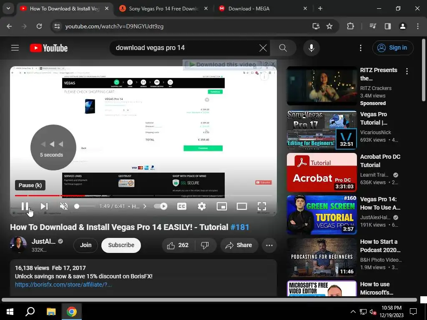Viewport: 427px width, 320px height.
Task: Open media controls icon
Action: pos(373,26)
